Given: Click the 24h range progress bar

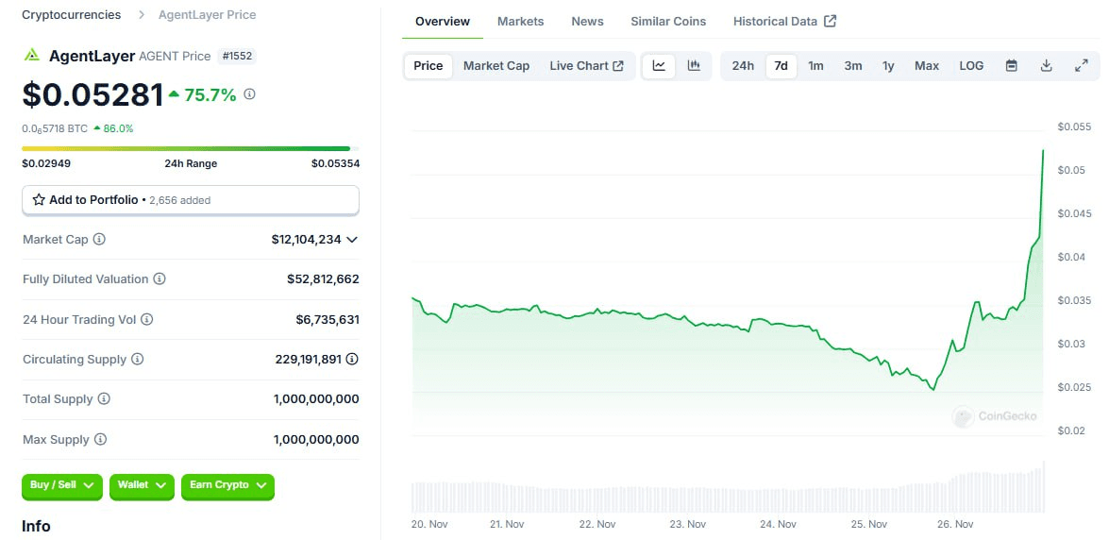Looking at the screenshot, I should coord(191,148).
